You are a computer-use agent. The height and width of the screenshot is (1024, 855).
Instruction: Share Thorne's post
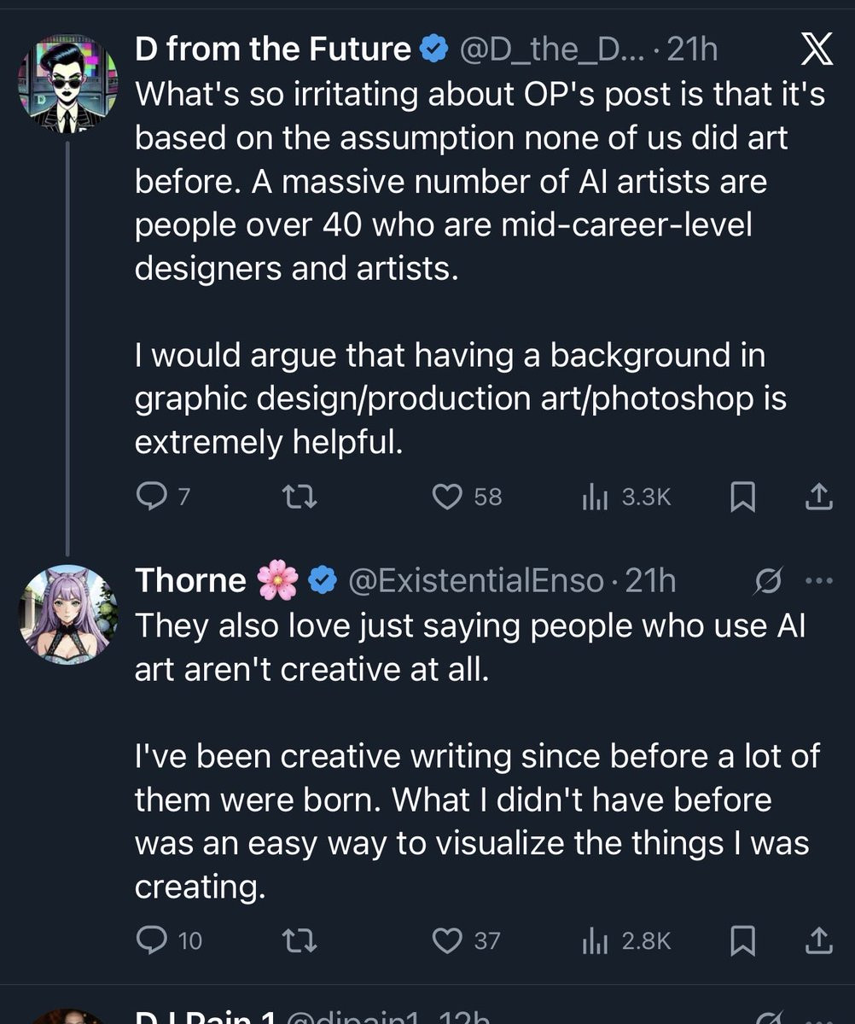coord(818,940)
